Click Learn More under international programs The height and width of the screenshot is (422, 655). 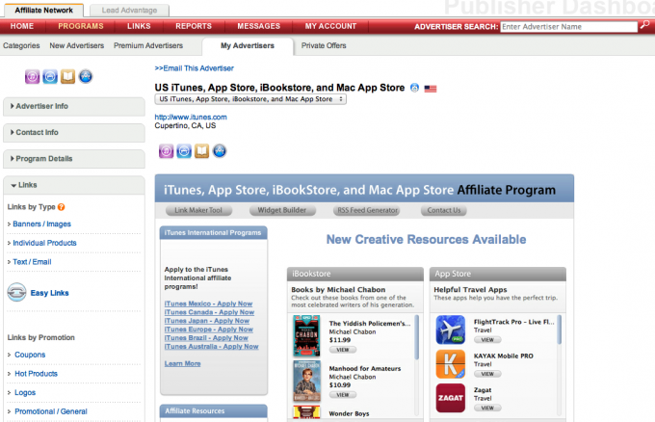[x=183, y=363]
